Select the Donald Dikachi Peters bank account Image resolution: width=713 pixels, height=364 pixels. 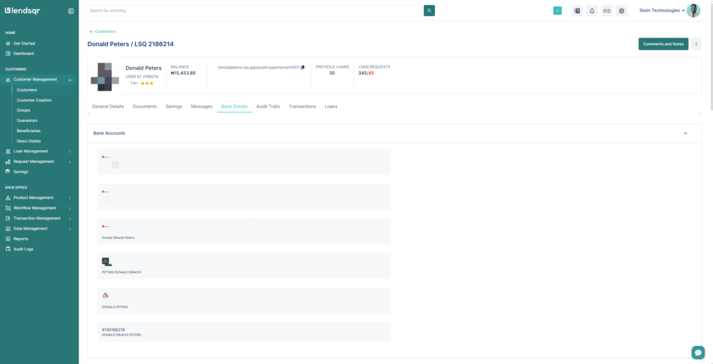click(x=244, y=231)
